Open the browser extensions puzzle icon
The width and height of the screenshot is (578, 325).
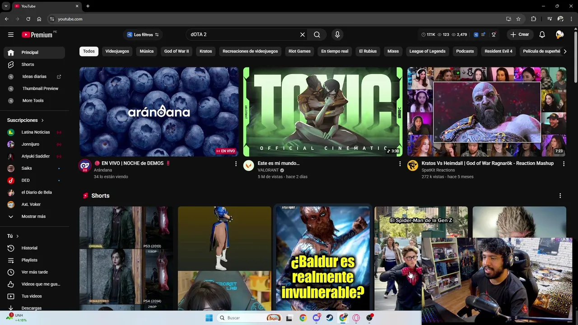click(534, 19)
